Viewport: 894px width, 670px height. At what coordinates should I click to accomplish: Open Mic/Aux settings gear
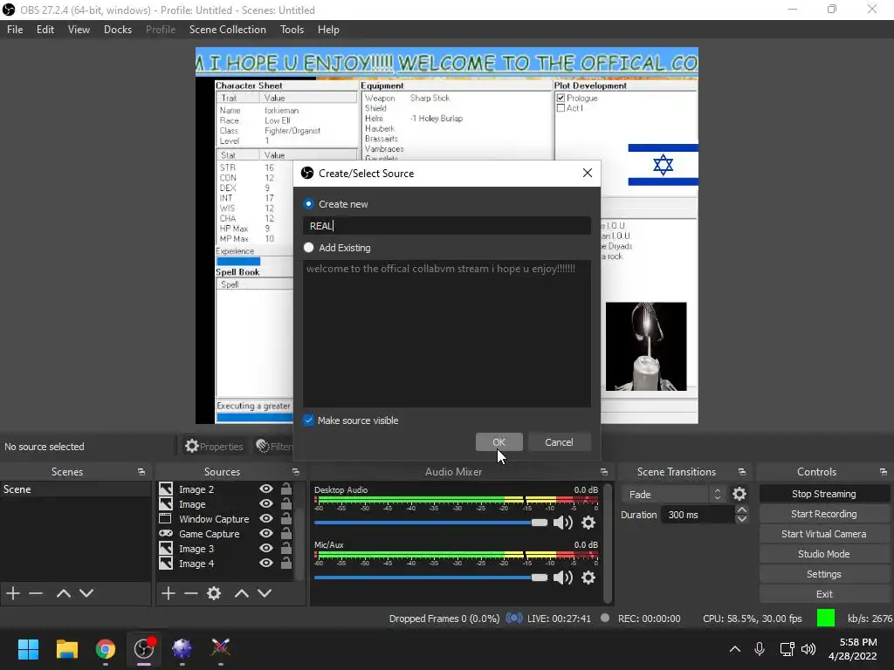pos(588,578)
